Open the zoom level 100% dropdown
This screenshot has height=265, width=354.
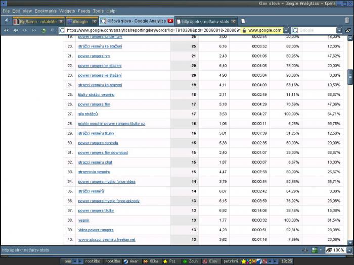tap(349, 250)
